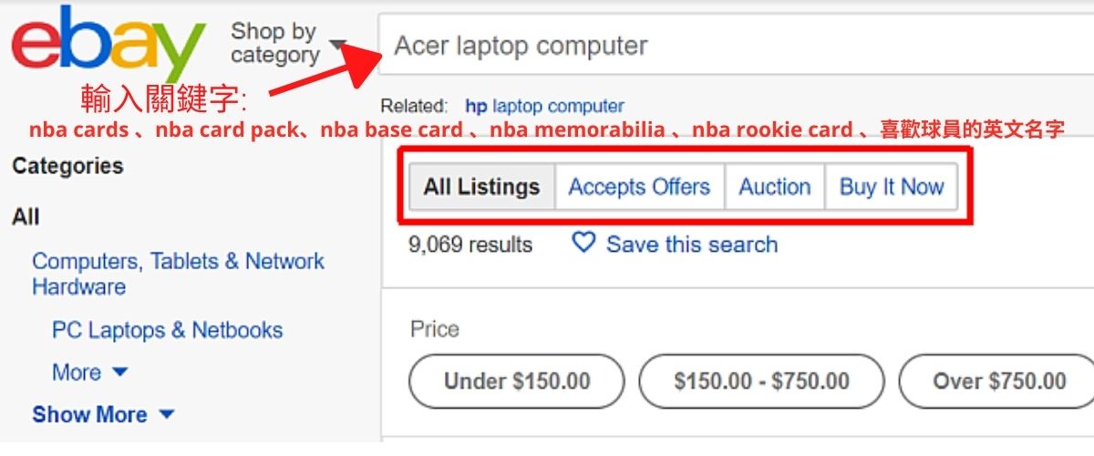Switch to the Auction tab

pyautogui.click(x=774, y=187)
